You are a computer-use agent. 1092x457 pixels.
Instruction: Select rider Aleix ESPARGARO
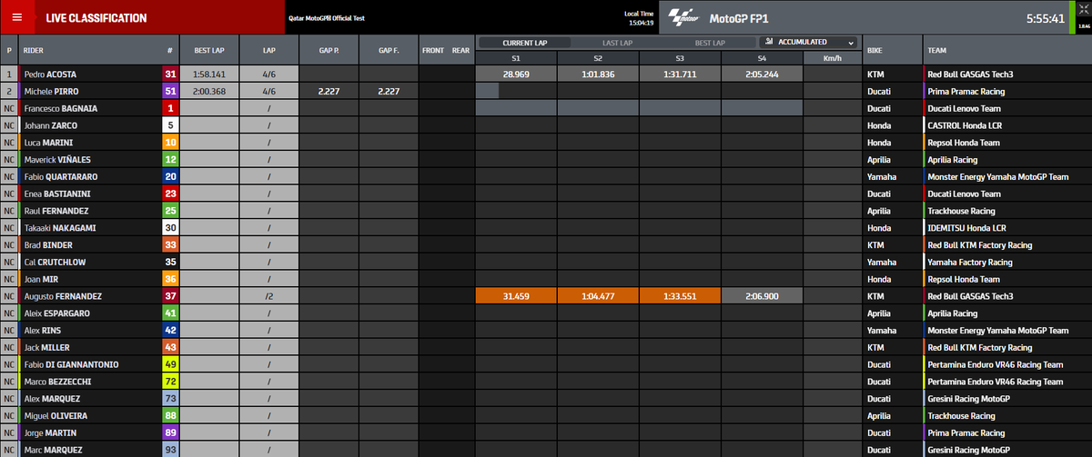[58, 313]
